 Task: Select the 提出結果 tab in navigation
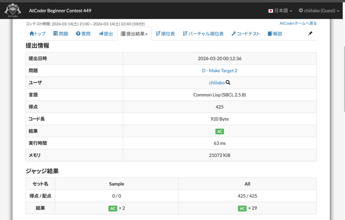(134, 33)
